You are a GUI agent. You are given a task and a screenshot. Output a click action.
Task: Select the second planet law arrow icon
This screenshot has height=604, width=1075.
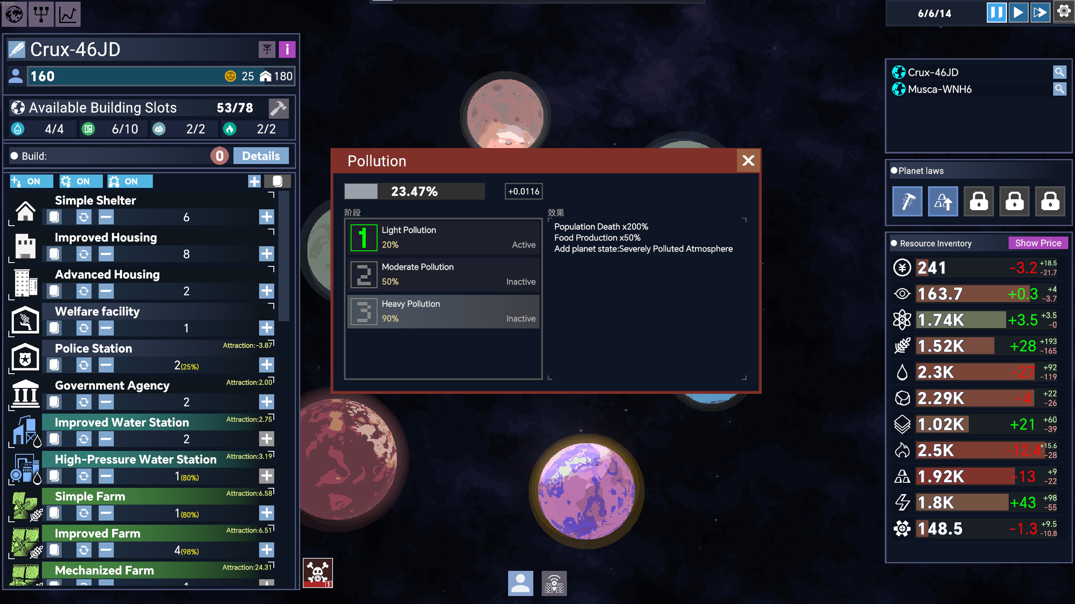point(943,201)
